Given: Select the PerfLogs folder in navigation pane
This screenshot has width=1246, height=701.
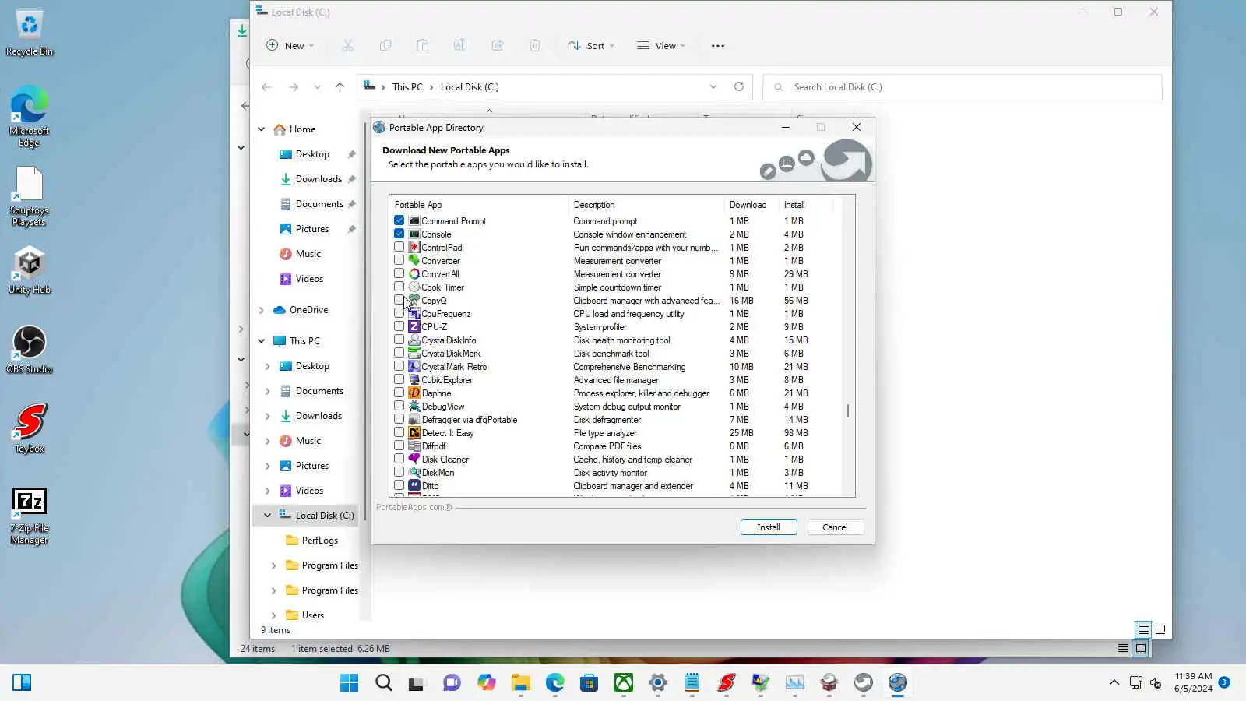Looking at the screenshot, I should click(319, 541).
